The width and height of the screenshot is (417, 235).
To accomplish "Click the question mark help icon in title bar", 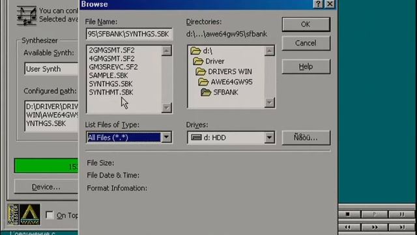I will 318,4.
